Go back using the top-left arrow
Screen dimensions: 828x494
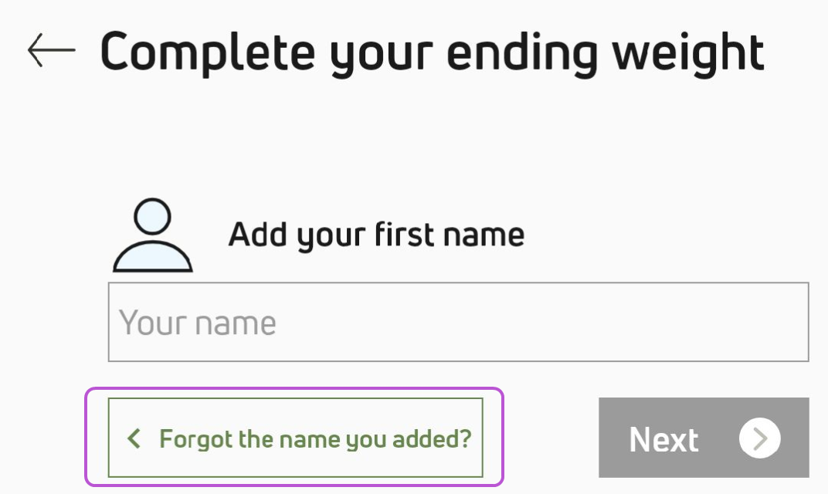click(51, 50)
